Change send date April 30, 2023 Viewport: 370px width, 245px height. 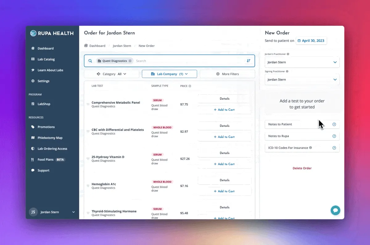pos(311,41)
